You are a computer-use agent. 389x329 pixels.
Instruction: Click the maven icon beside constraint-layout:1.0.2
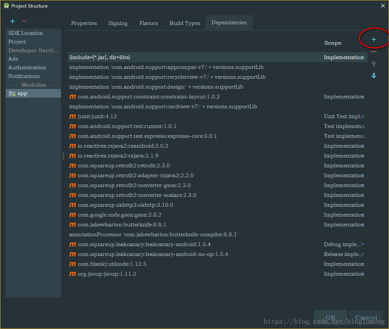click(x=72, y=97)
